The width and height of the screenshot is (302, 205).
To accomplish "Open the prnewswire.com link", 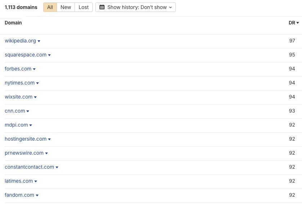I will pyautogui.click(x=24, y=153).
